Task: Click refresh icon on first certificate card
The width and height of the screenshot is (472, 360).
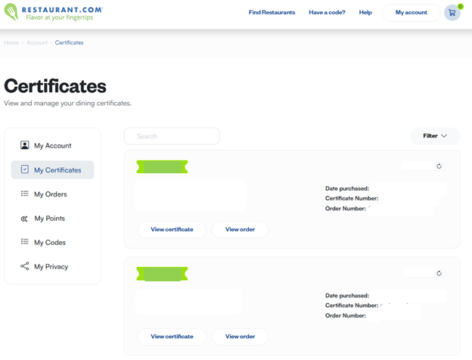Action: [439, 166]
